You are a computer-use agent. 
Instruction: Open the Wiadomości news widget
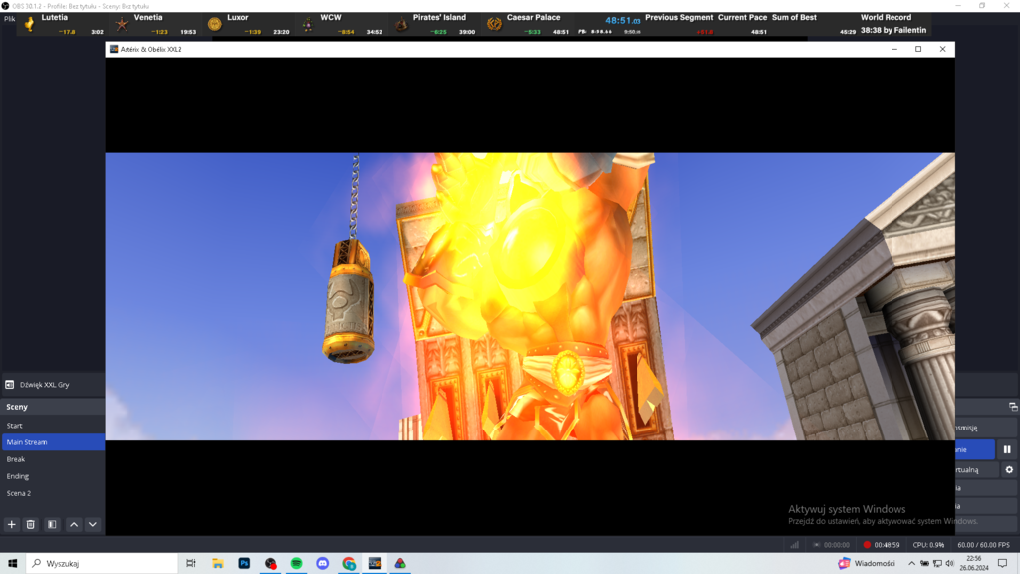(x=867, y=564)
